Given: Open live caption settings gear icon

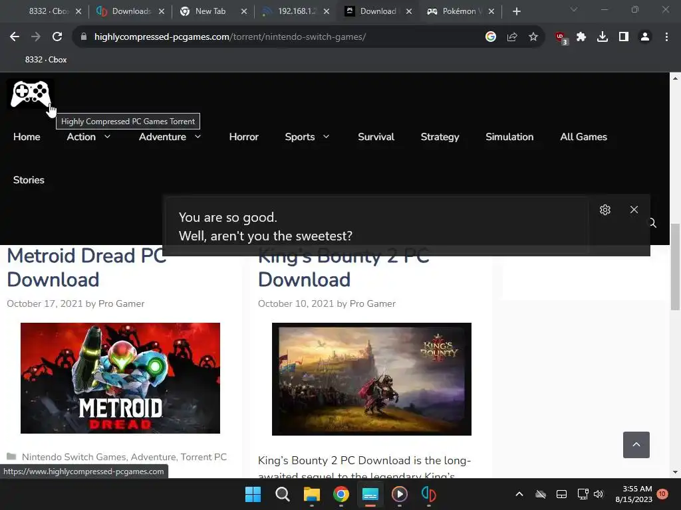Looking at the screenshot, I should (x=605, y=210).
